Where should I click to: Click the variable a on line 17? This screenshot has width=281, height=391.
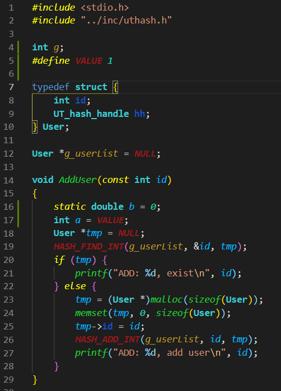[x=78, y=220]
